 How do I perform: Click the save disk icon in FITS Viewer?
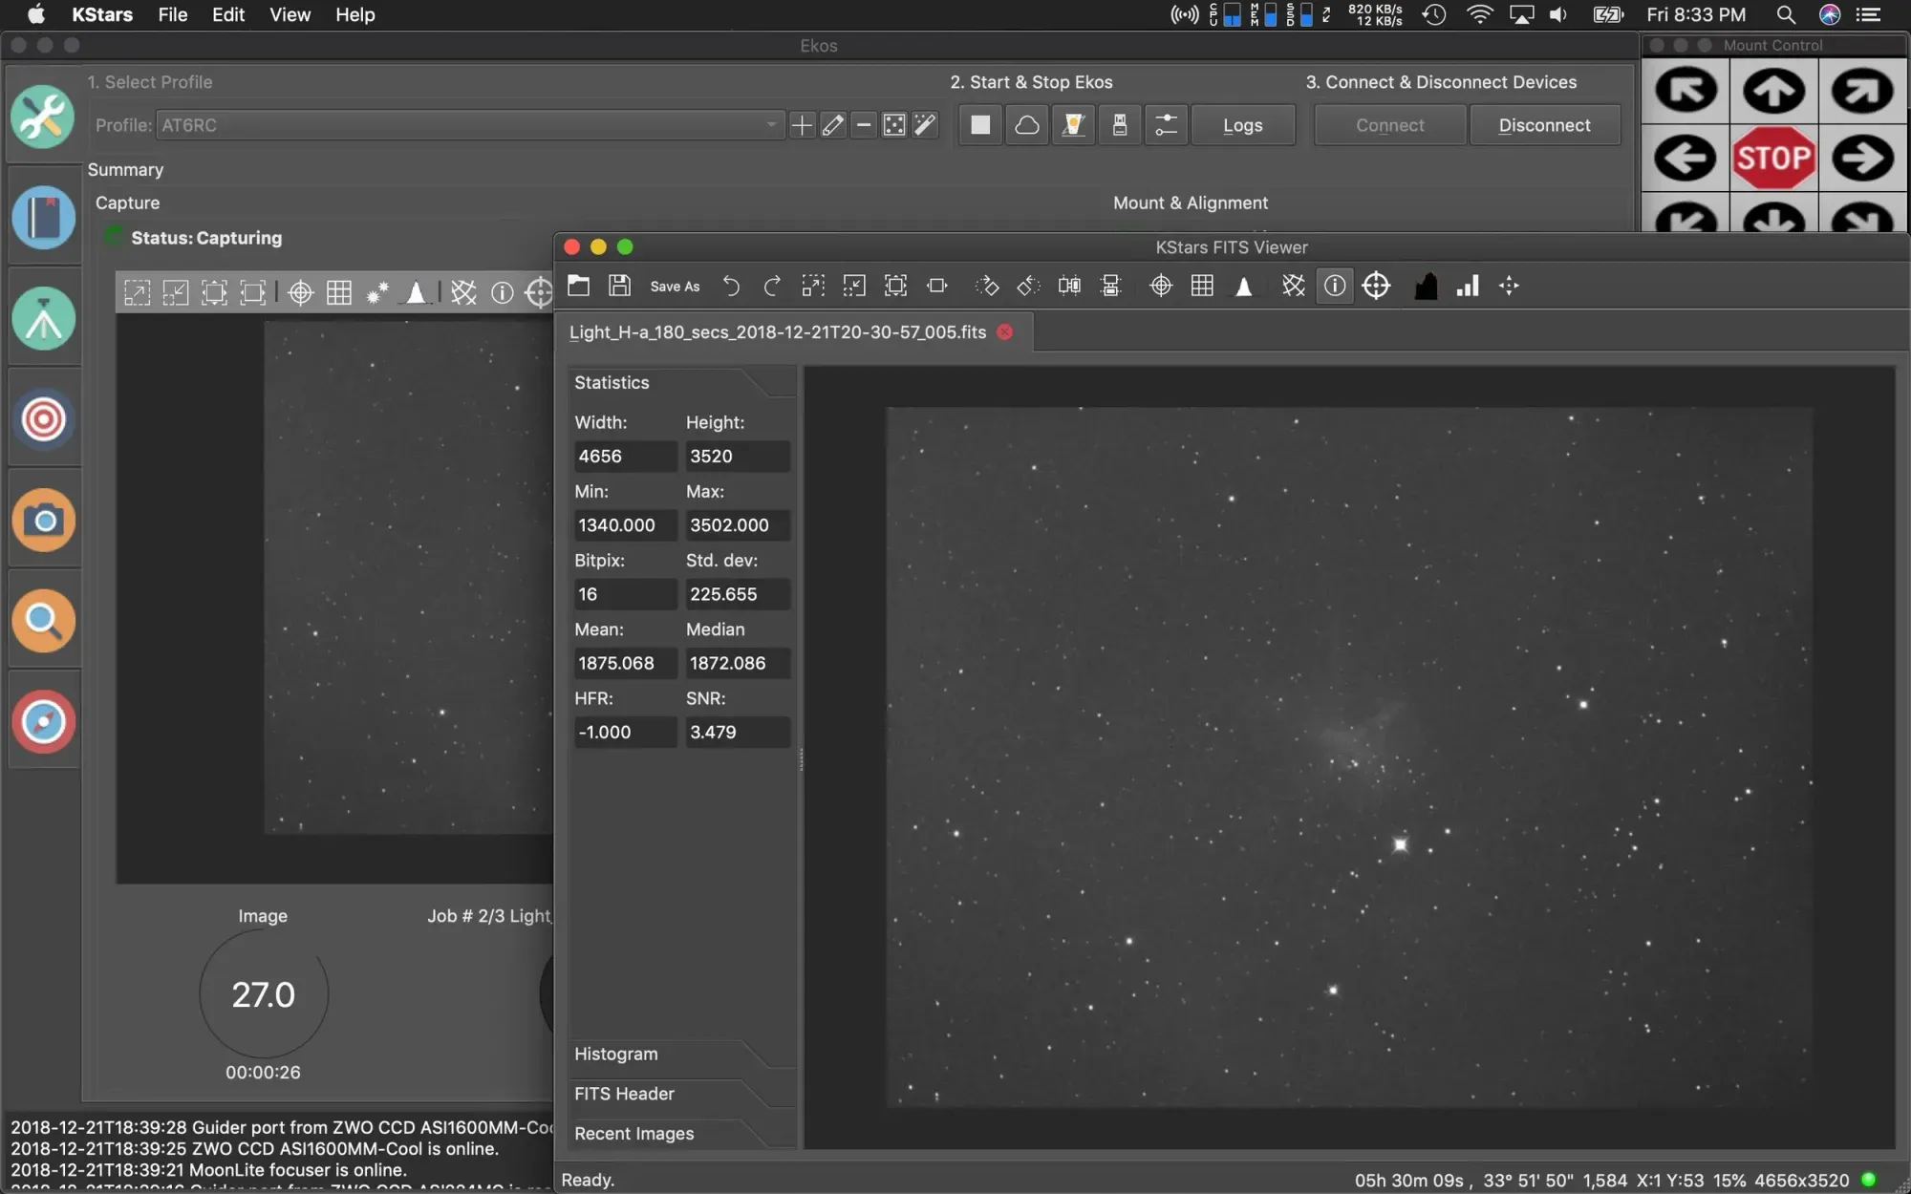(x=619, y=286)
